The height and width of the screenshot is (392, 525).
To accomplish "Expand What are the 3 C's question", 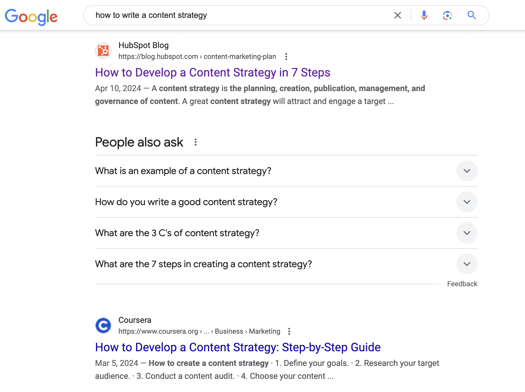I will tap(286, 233).
